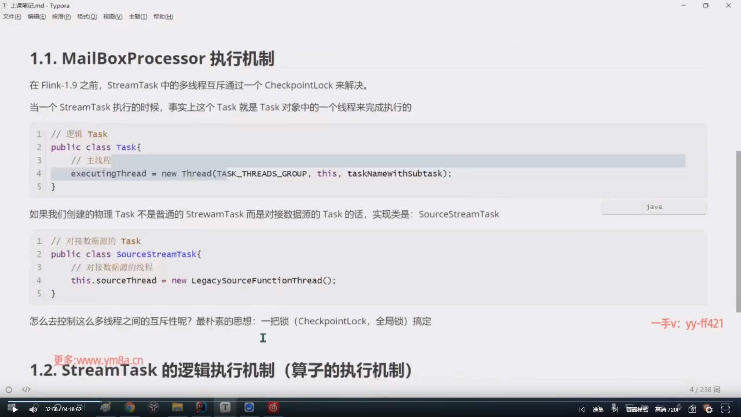
Task: Open the 格式(O) menu
Action: click(87, 17)
